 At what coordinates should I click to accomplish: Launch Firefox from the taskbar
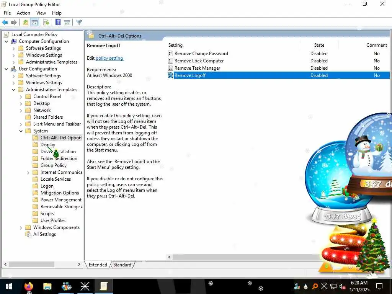tap(29, 286)
